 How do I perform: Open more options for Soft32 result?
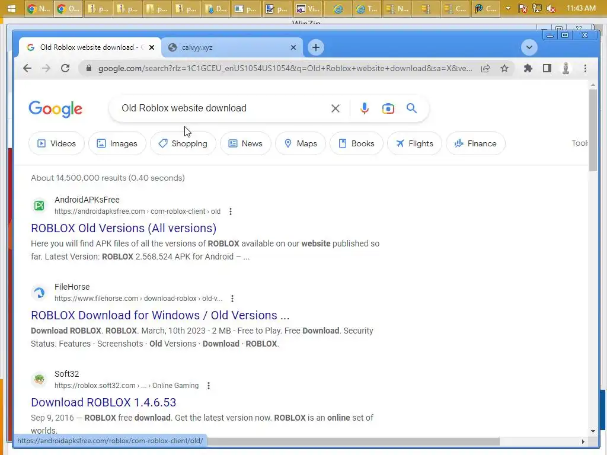(209, 386)
